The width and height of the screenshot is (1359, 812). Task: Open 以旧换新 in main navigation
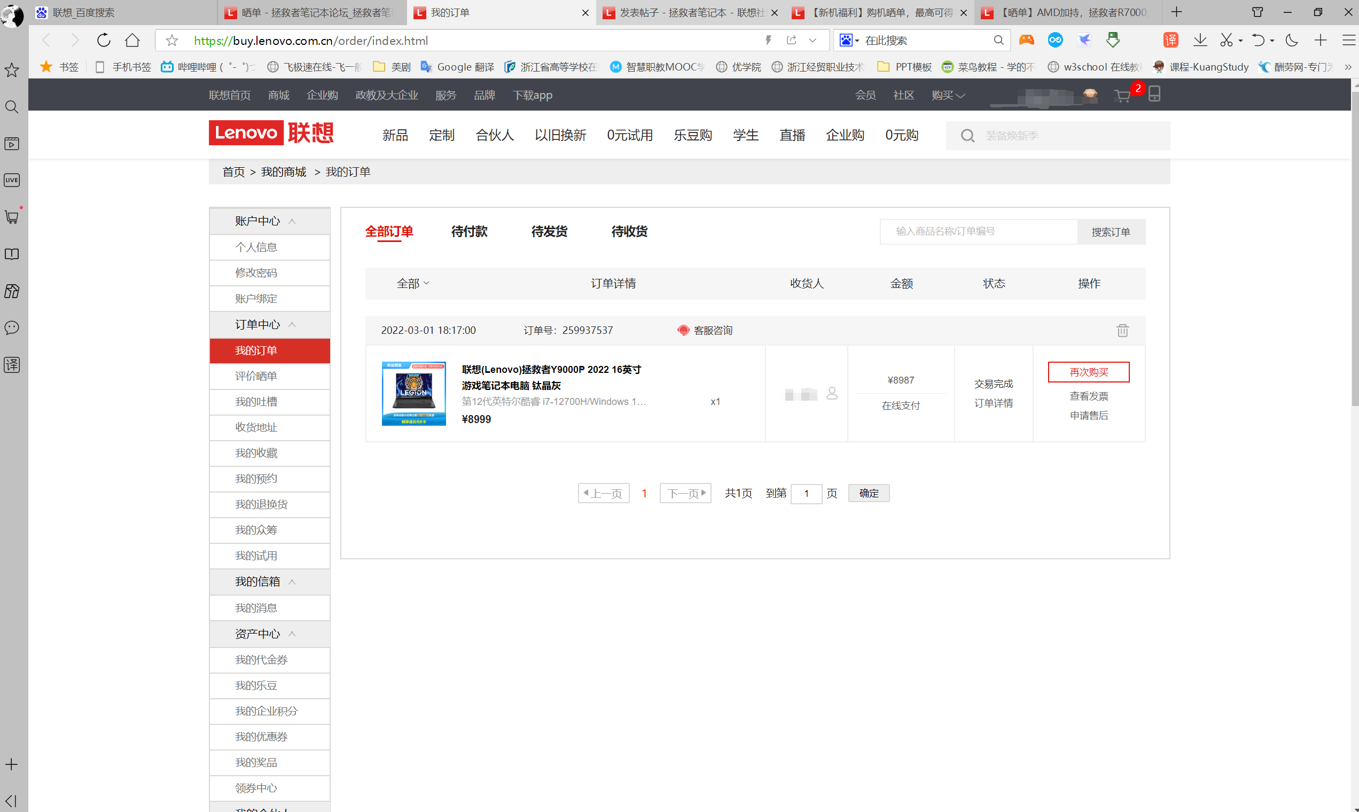[x=560, y=135]
